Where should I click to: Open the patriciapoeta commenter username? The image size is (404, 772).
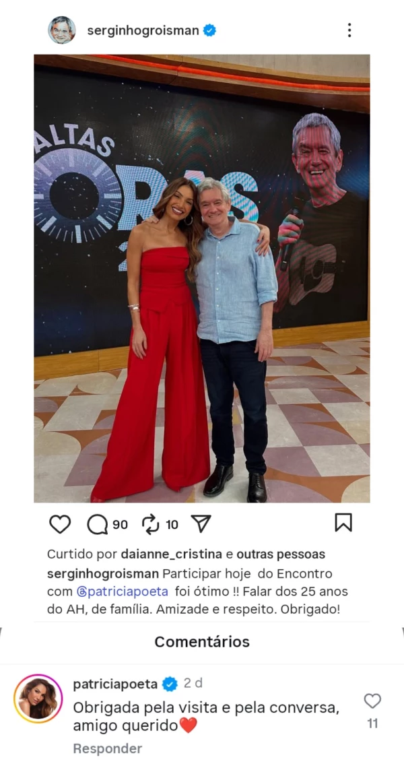pyautogui.click(x=115, y=684)
